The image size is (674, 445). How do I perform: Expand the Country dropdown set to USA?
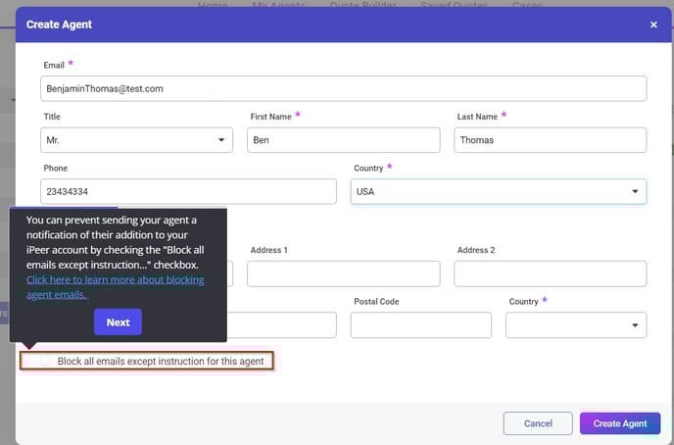[x=498, y=192]
